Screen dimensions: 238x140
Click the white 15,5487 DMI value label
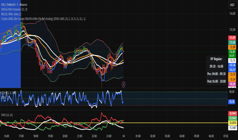pos(232,127)
